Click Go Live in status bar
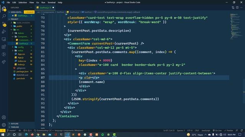The image size is (245, 137). pyautogui.click(x=217, y=131)
